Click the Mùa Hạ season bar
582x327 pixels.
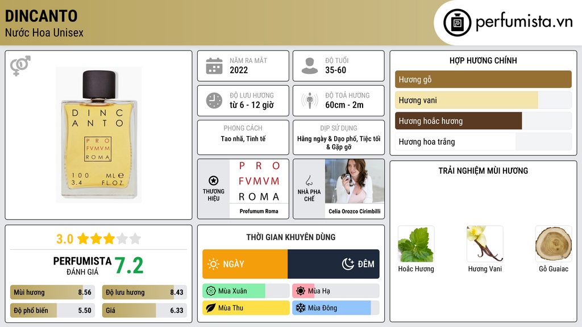pos(336,291)
